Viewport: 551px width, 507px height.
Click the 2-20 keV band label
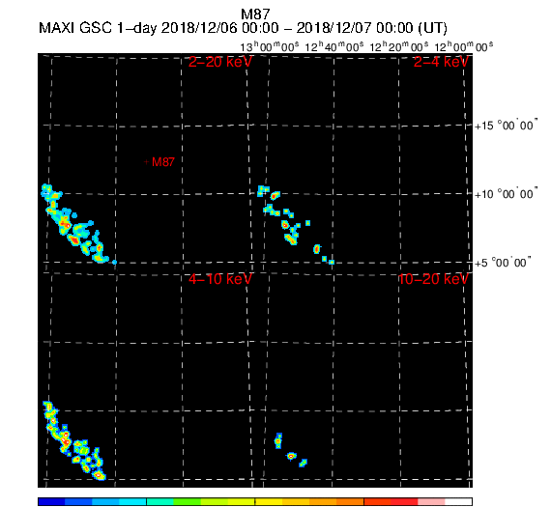click(220, 62)
